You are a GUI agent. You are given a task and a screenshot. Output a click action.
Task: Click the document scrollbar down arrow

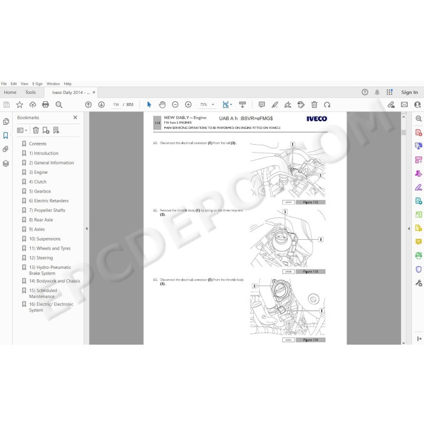[403, 343]
